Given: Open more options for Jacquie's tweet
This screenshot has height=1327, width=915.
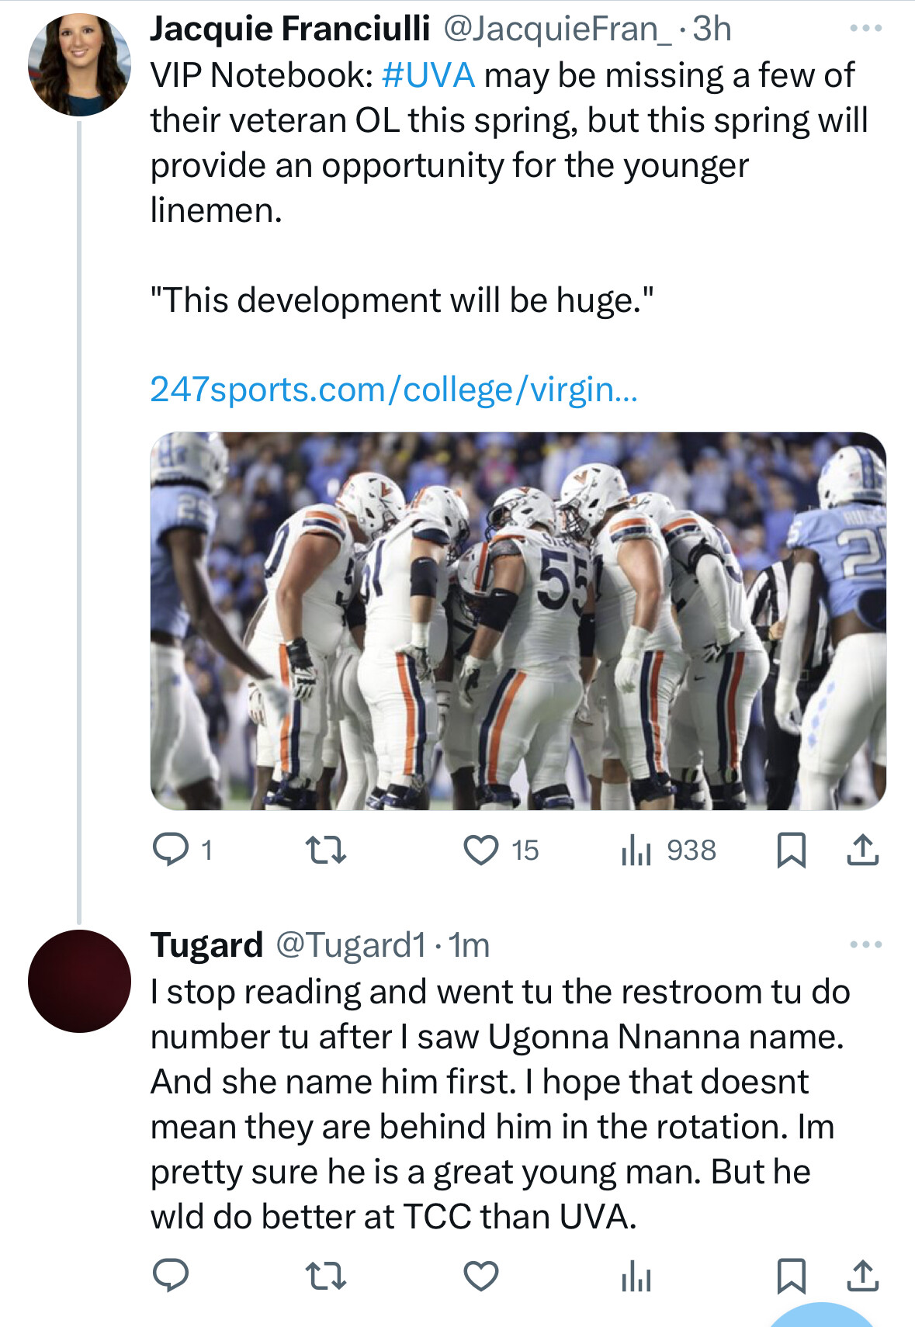Looking at the screenshot, I should click(x=866, y=29).
